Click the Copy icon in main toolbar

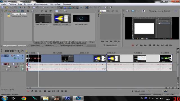[33, 8]
